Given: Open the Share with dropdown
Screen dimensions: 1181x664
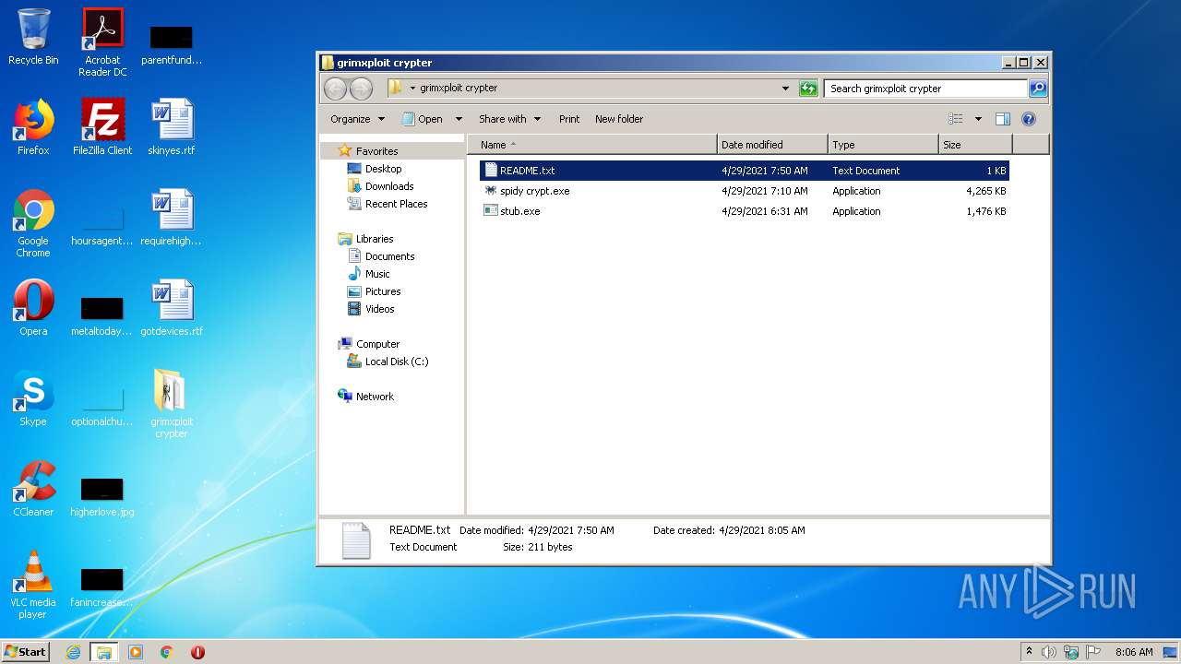Looking at the screenshot, I should pos(509,119).
